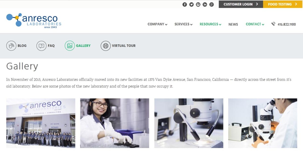This screenshot has height=151, width=303.
Task: Expand the Services dropdown menu
Action: pyautogui.click(x=184, y=24)
